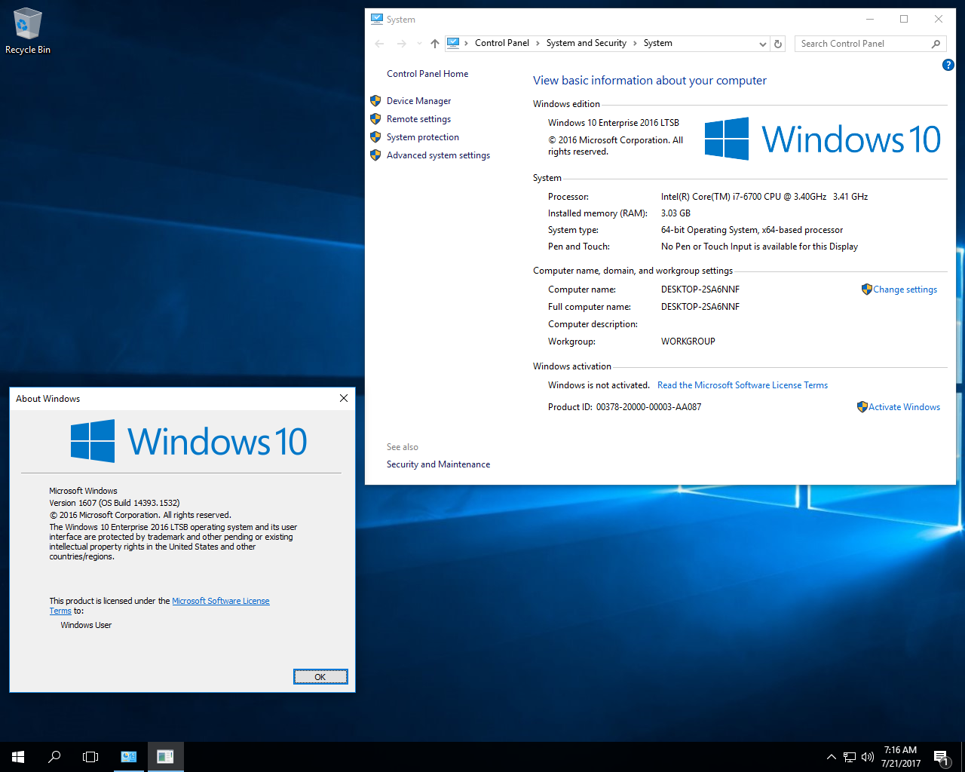The height and width of the screenshot is (772, 965).
Task: Open System protection link
Action: tap(422, 137)
